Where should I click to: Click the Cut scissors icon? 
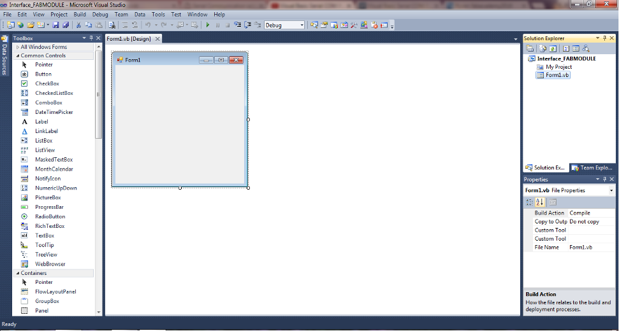pos(78,25)
